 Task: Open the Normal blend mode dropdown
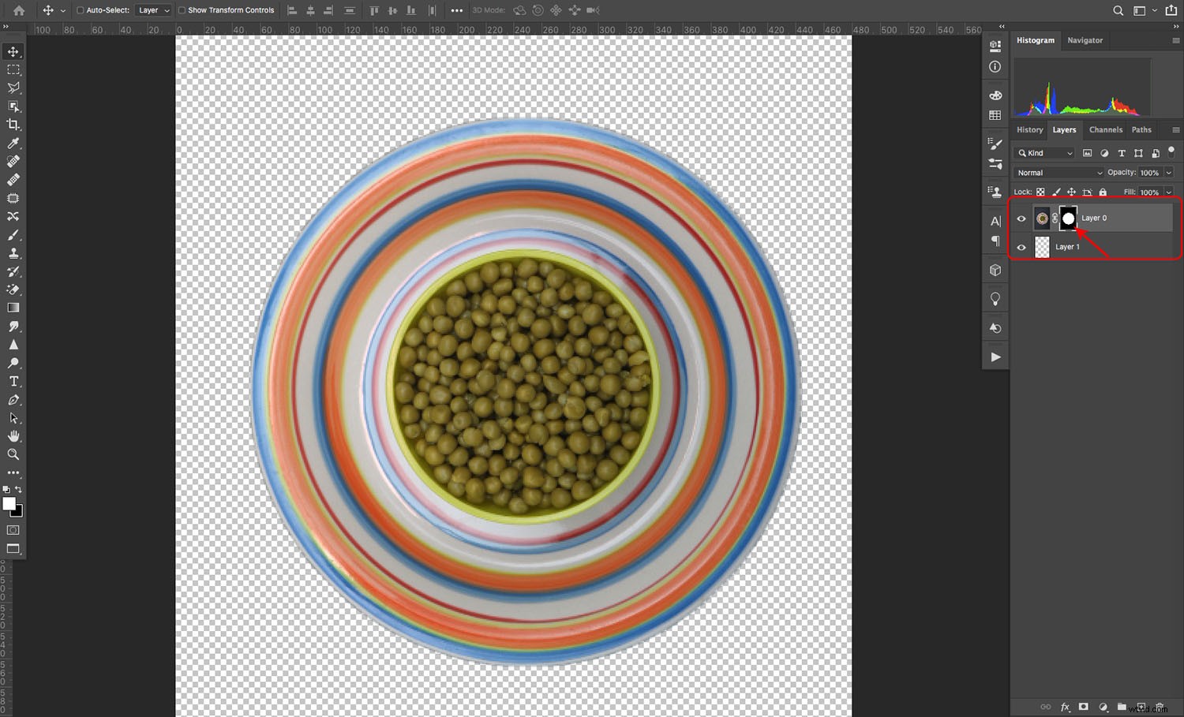click(x=1058, y=172)
